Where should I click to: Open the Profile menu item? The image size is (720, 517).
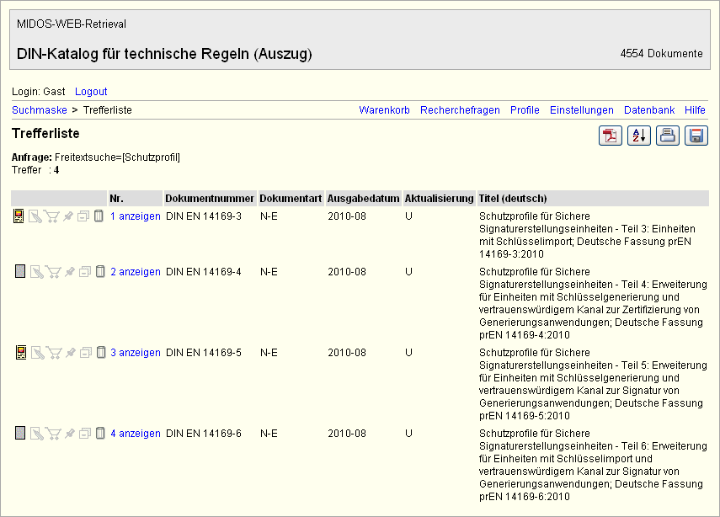point(525,110)
